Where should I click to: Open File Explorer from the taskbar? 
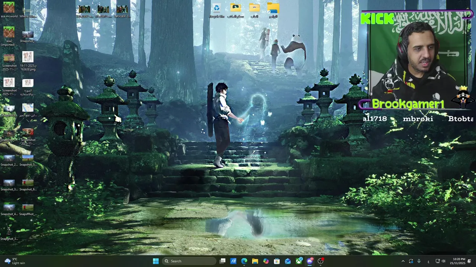point(255,261)
